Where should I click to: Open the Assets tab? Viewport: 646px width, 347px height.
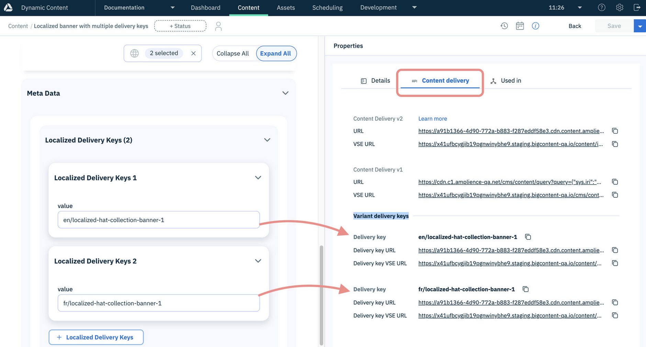[286, 8]
